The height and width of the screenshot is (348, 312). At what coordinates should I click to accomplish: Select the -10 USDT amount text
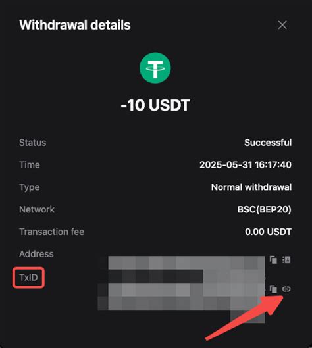[x=155, y=105]
